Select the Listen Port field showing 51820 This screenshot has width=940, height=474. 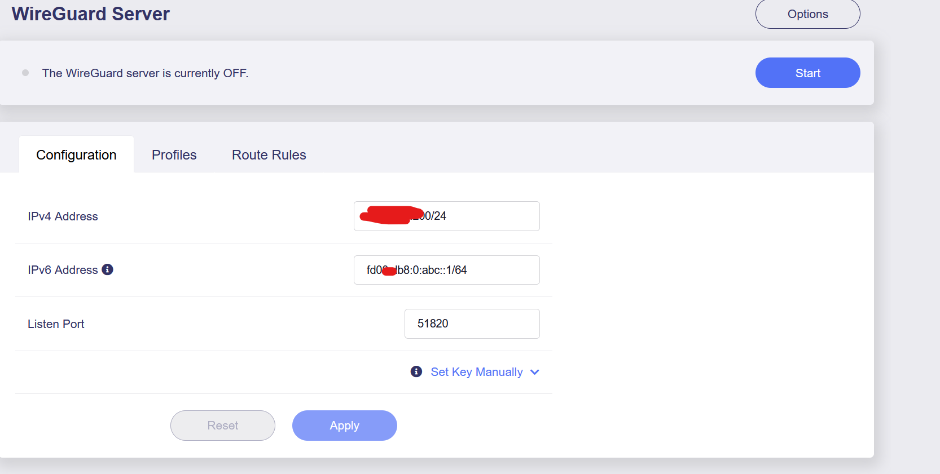472,324
